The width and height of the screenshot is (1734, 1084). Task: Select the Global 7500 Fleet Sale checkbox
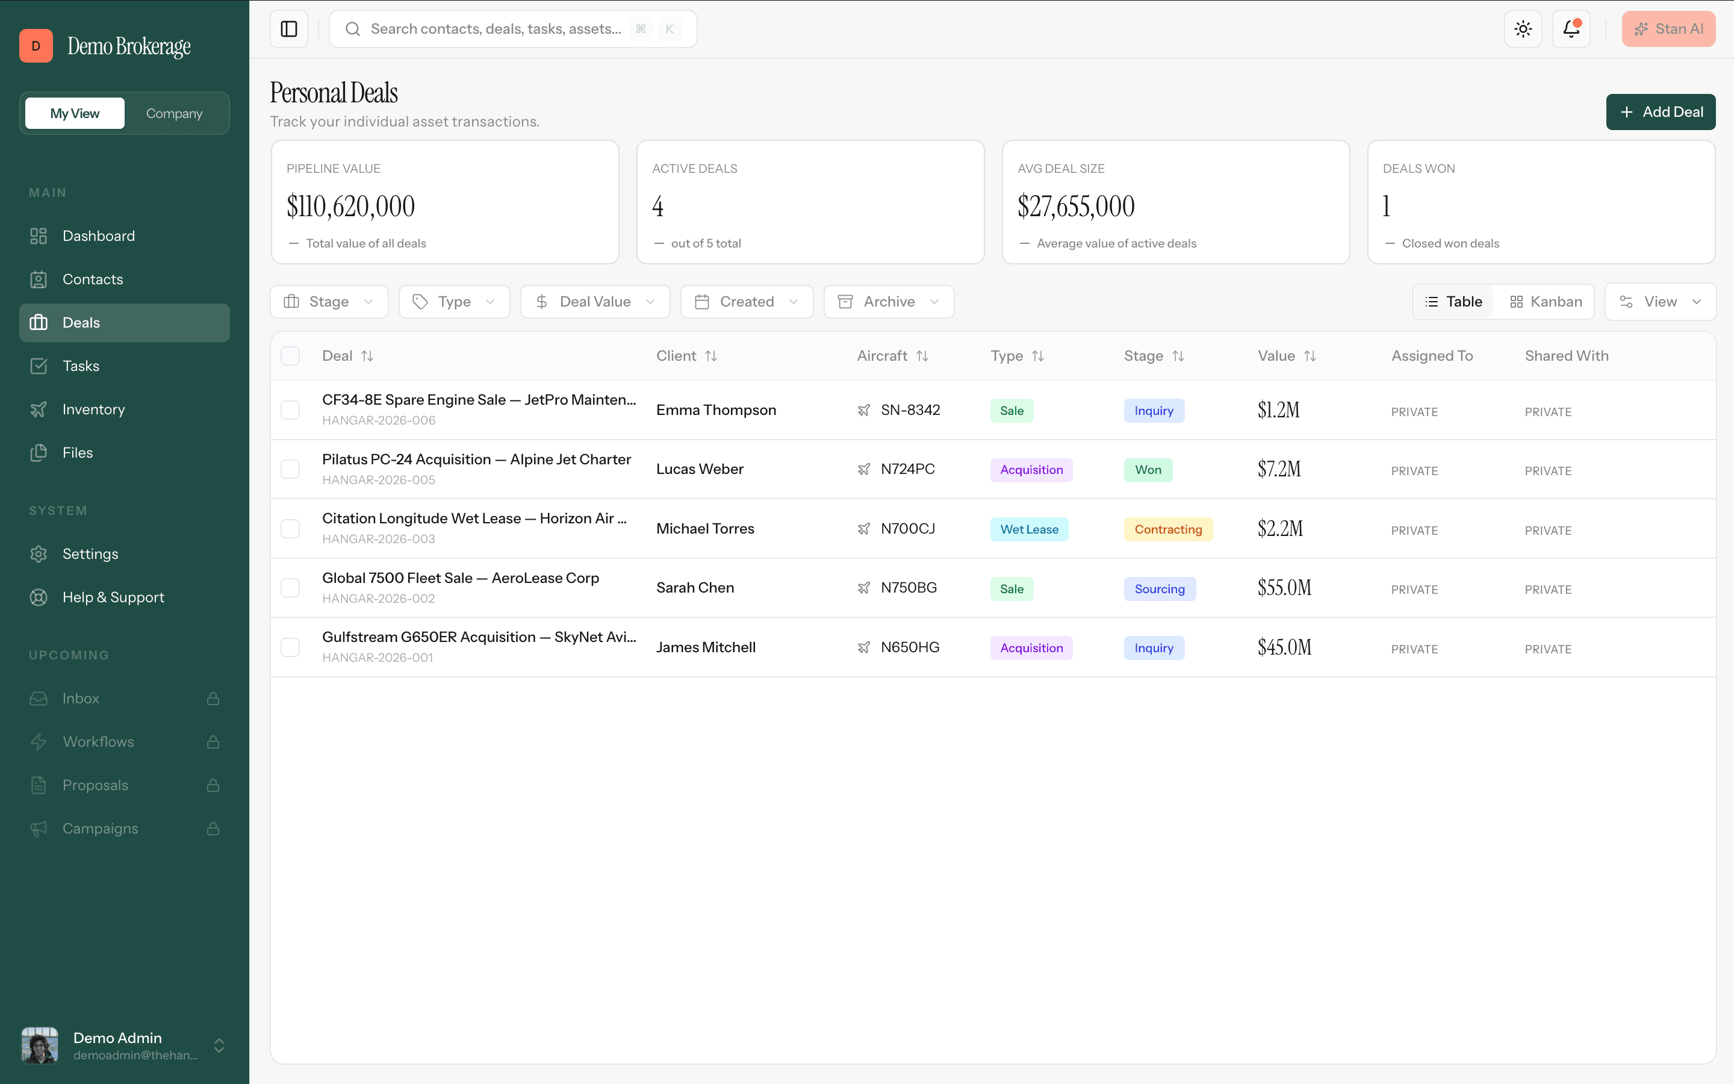[290, 588]
